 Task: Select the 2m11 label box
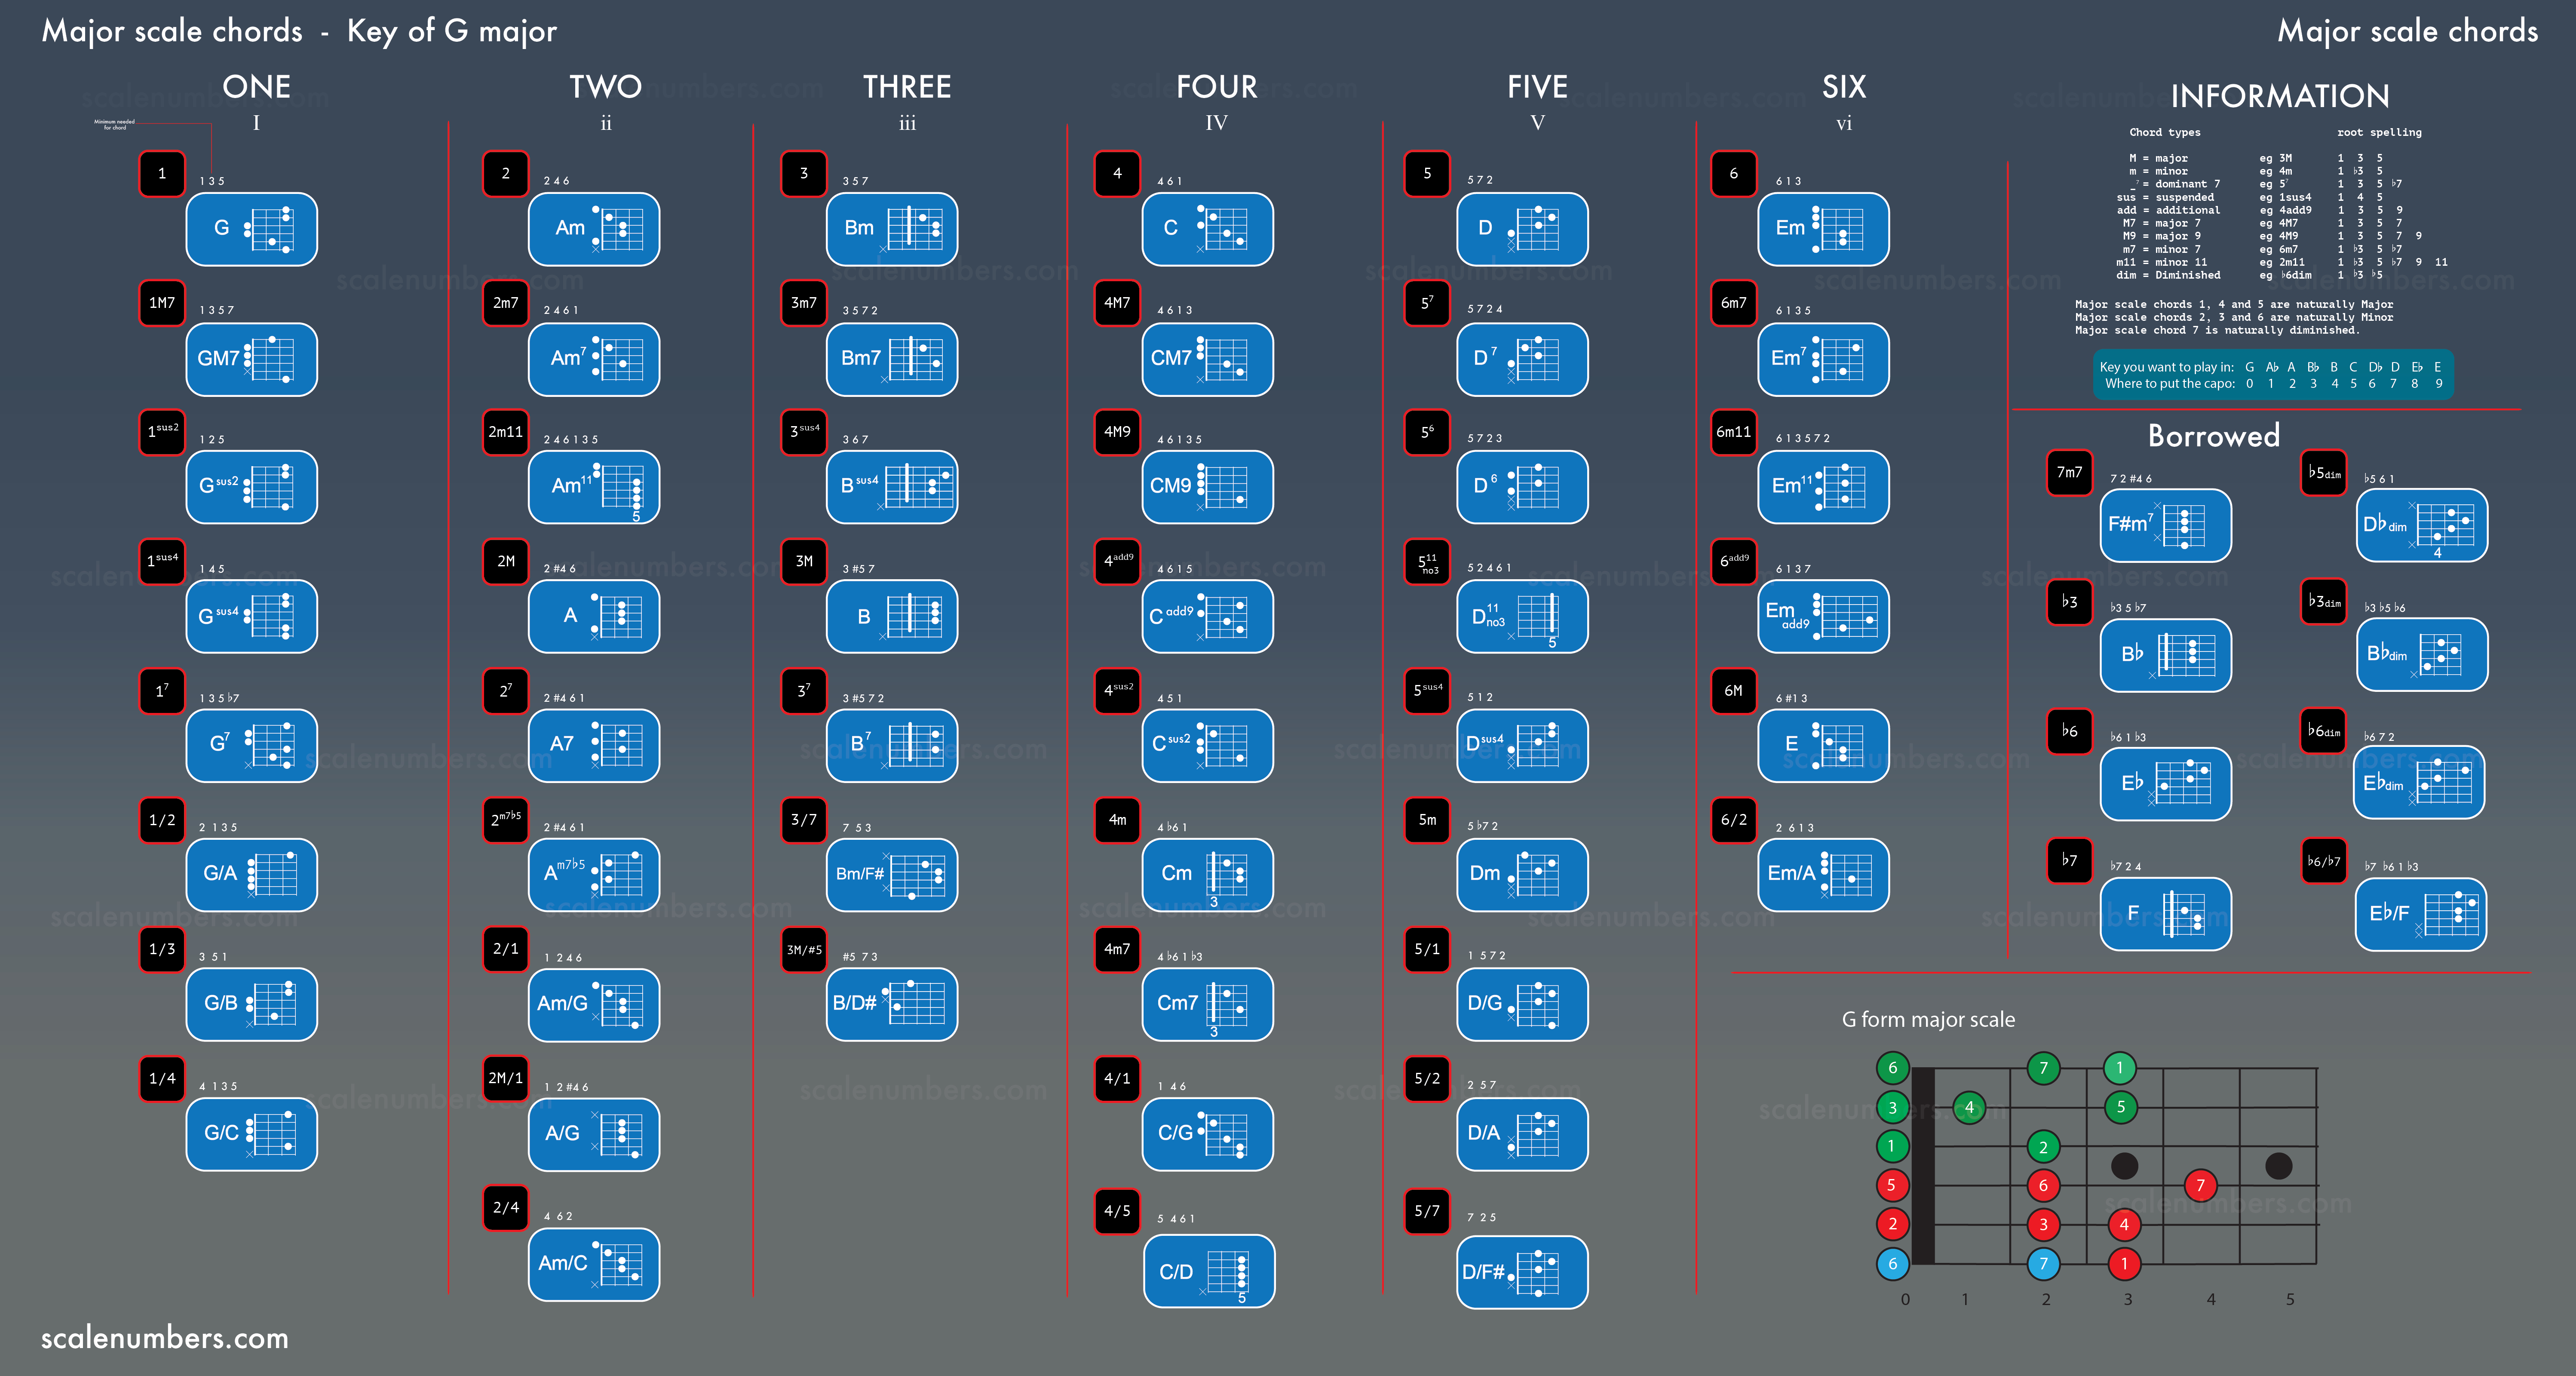(506, 432)
